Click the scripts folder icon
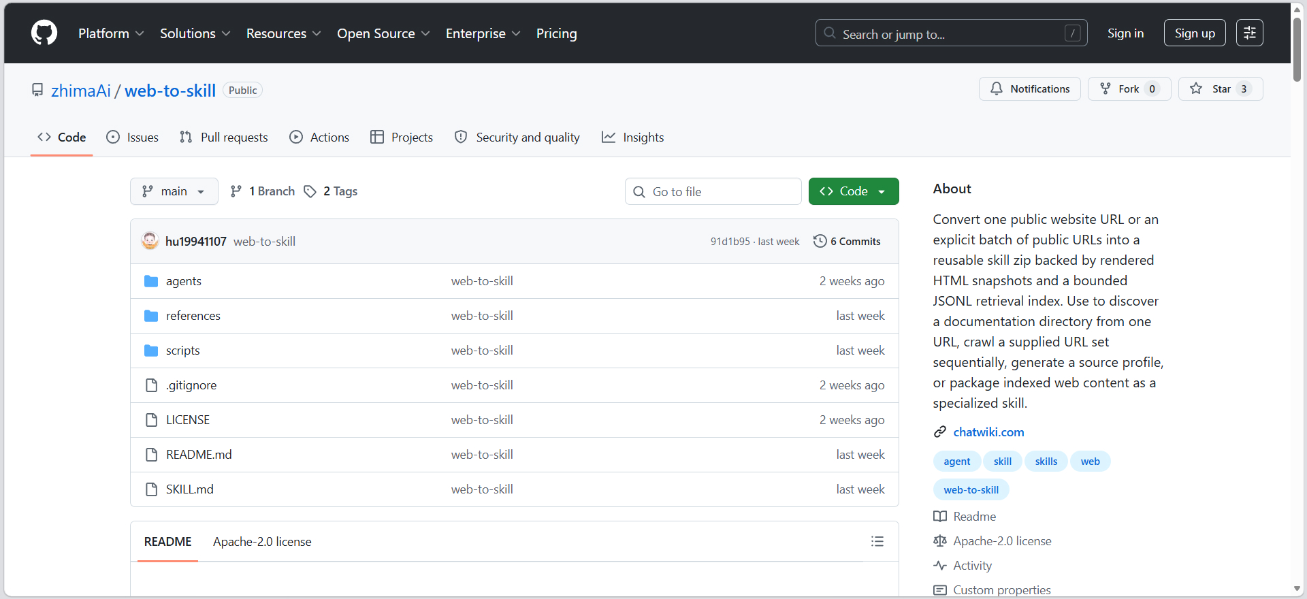1307x599 pixels. coord(151,351)
